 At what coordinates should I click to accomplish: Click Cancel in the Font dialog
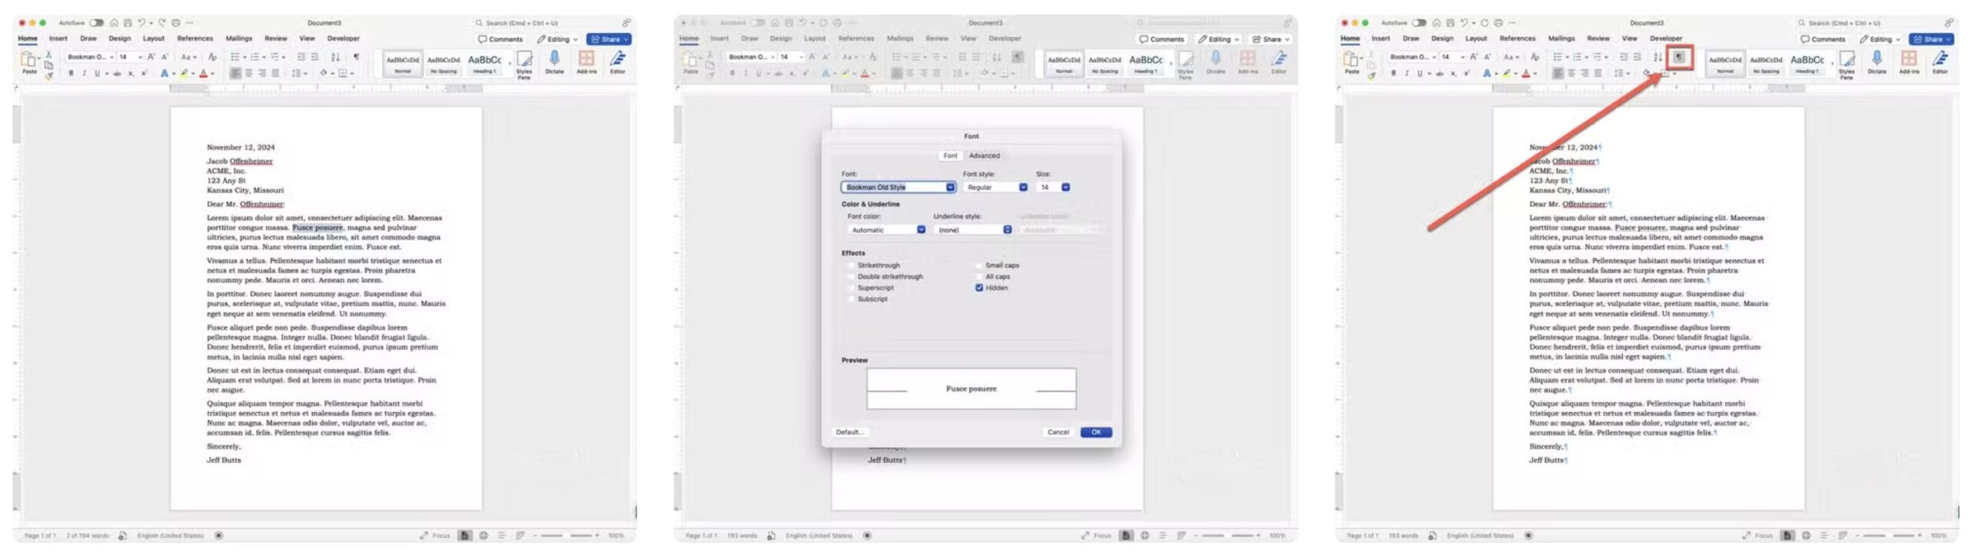[x=1058, y=432]
